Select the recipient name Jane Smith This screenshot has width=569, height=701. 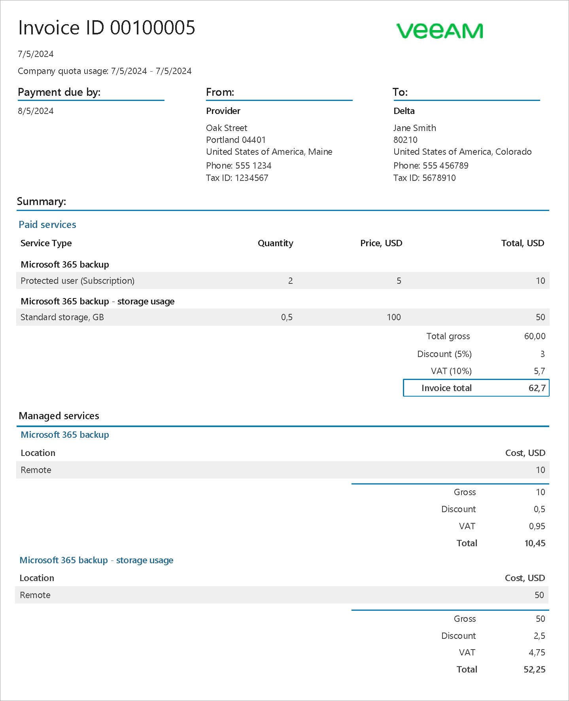414,128
